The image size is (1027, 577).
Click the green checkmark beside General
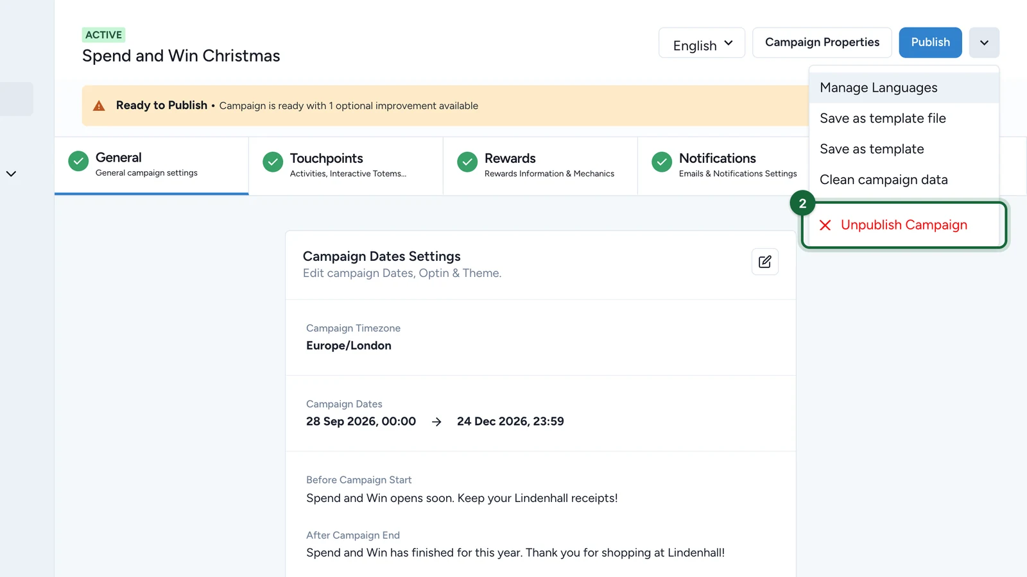[78, 161]
